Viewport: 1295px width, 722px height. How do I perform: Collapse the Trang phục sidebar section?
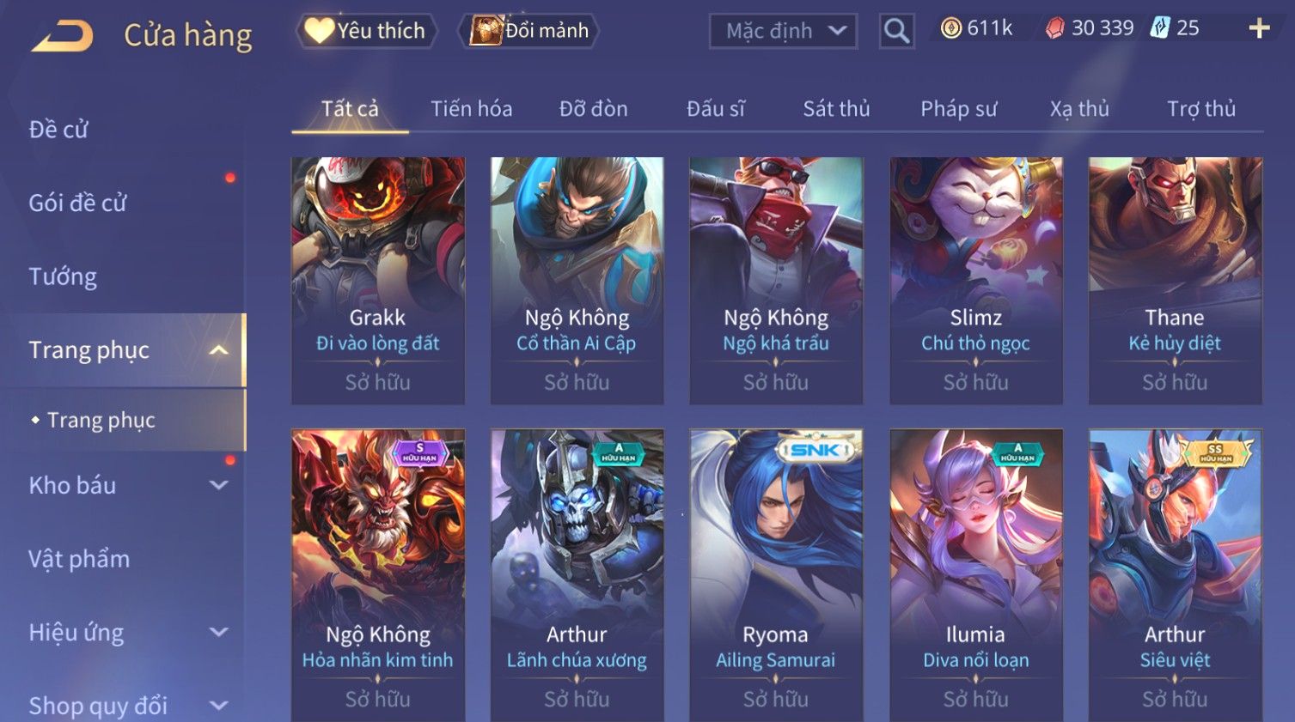[x=218, y=350]
